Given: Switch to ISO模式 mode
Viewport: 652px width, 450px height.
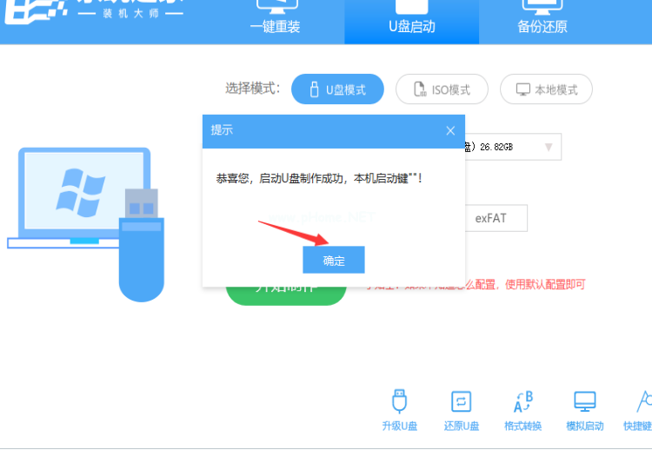Looking at the screenshot, I should pos(442,89).
